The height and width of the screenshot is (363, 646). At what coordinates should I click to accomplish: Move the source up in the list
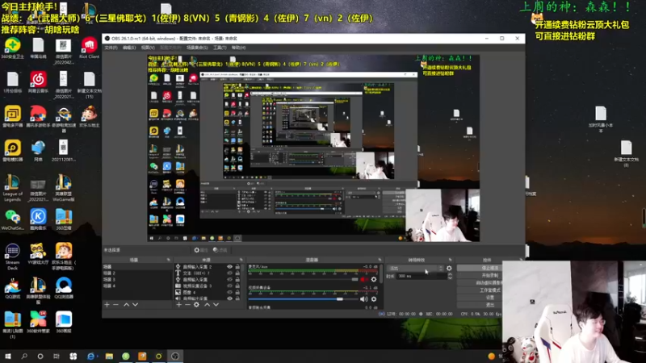[208, 305]
